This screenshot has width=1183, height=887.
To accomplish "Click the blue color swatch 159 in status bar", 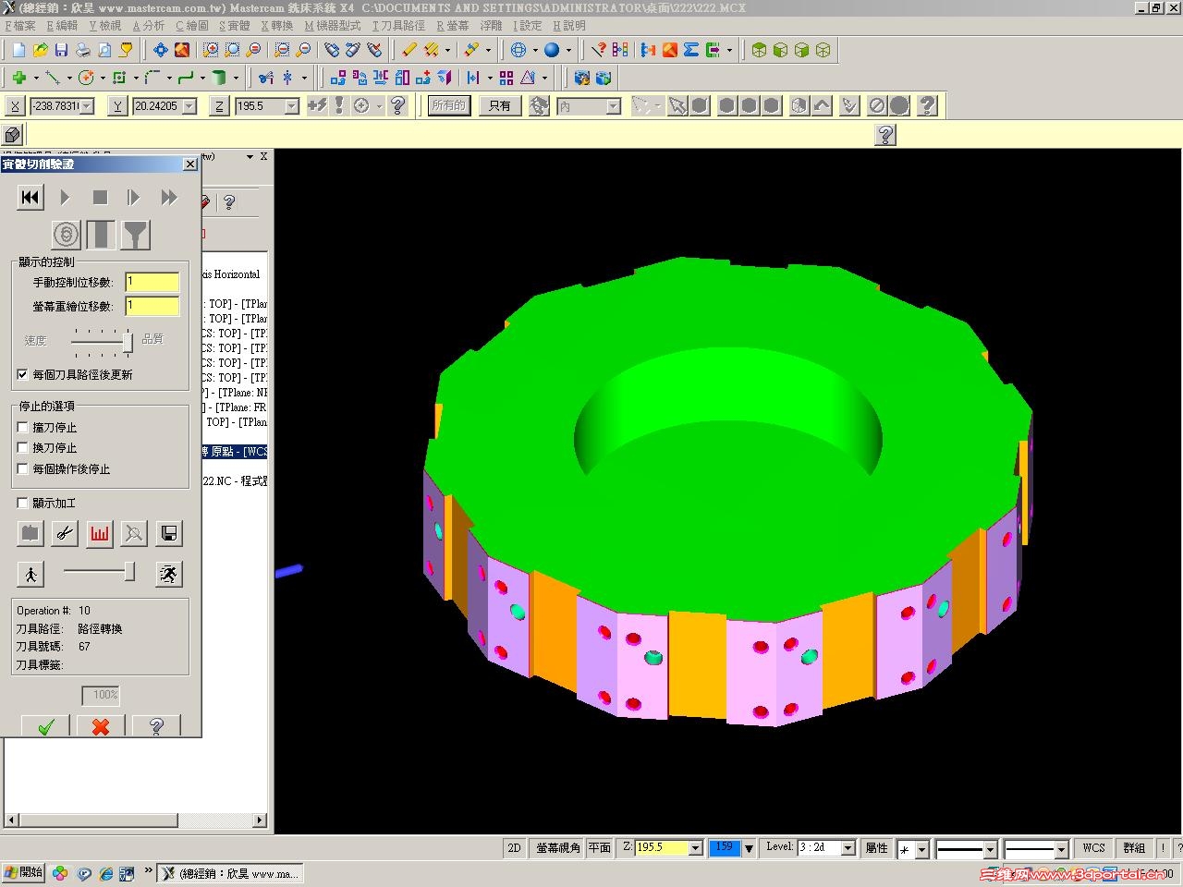I will 724,847.
